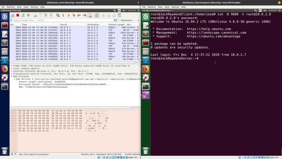Sort packets by the Protocol column header
Viewport: 282px width, 159px height.
(x=112, y=25)
